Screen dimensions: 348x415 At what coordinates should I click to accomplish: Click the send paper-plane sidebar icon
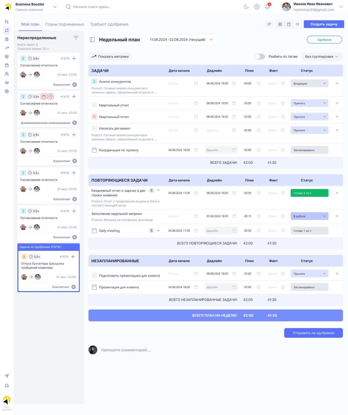coord(7,376)
